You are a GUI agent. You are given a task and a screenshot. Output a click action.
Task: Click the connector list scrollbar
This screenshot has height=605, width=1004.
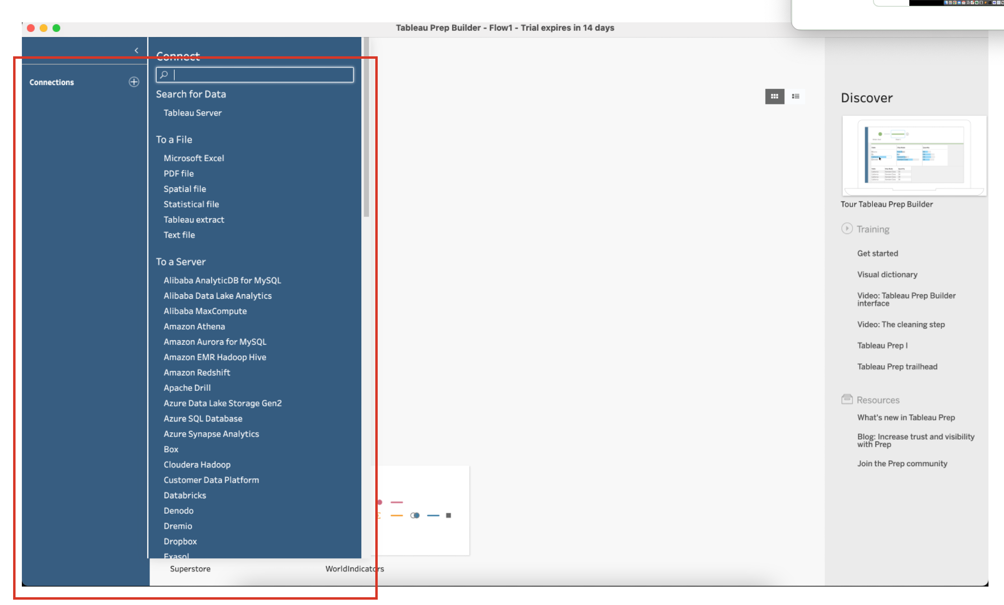tap(366, 127)
